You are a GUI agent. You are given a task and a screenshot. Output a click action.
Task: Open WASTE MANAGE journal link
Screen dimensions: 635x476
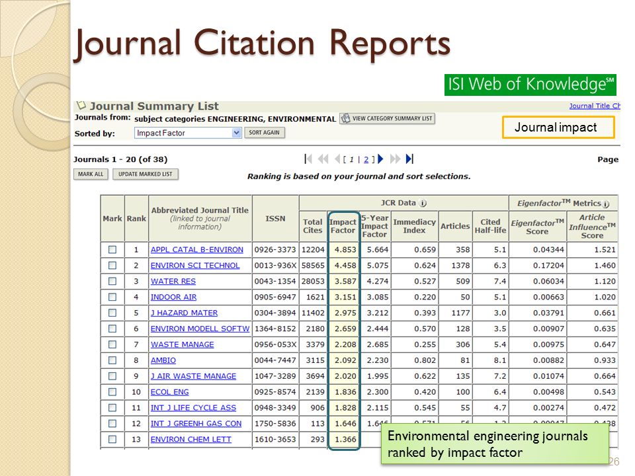click(183, 344)
